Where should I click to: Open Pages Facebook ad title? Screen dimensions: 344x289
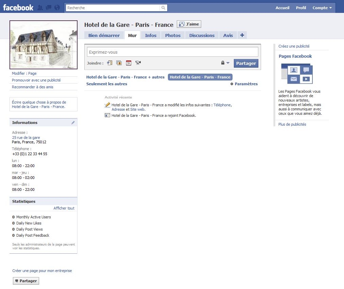pyautogui.click(x=295, y=56)
